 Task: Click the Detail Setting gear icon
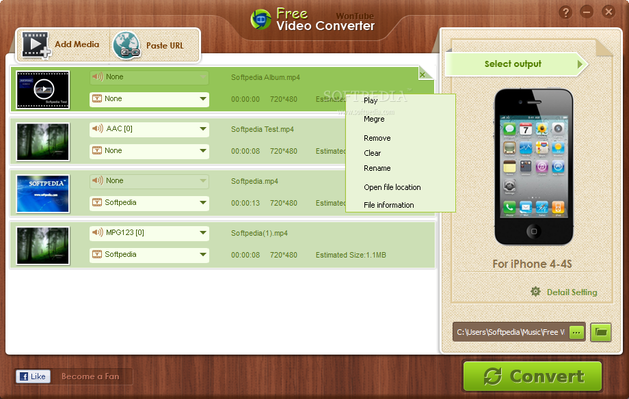point(535,292)
